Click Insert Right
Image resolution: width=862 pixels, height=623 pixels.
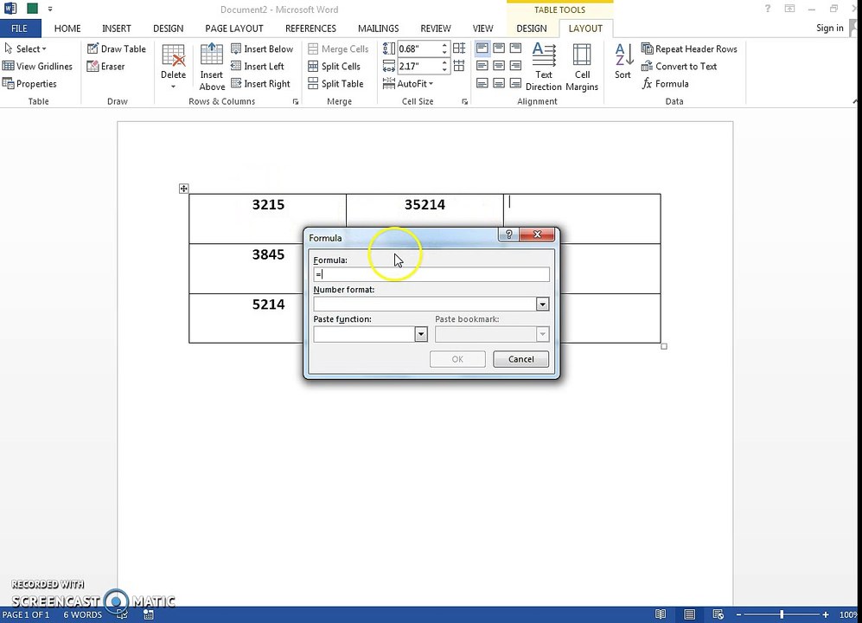coord(260,84)
